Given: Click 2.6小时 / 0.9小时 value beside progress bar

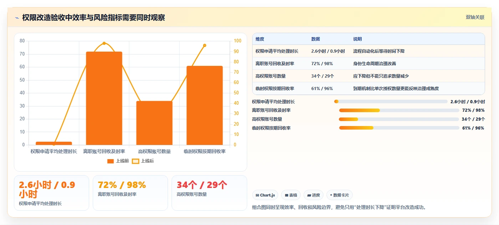Looking at the screenshot, I should tap(468, 101).
